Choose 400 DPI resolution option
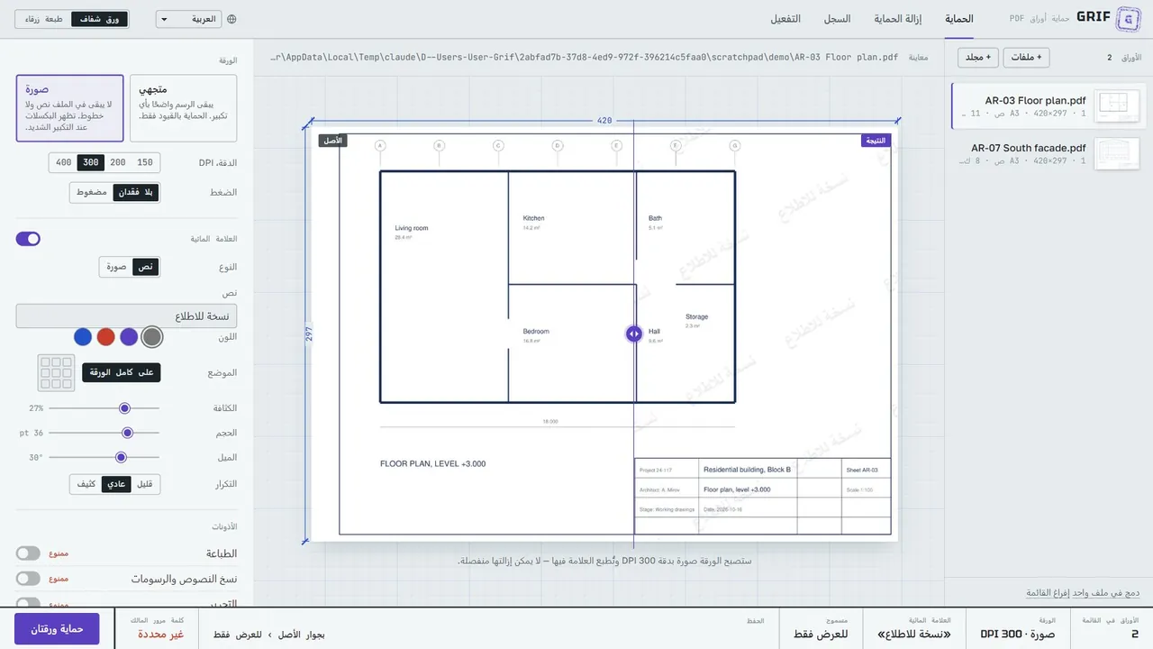1153x649 pixels. (x=63, y=163)
